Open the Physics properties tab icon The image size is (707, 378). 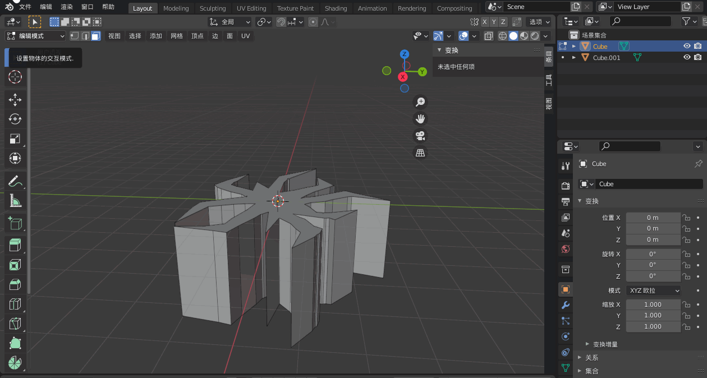point(566,336)
